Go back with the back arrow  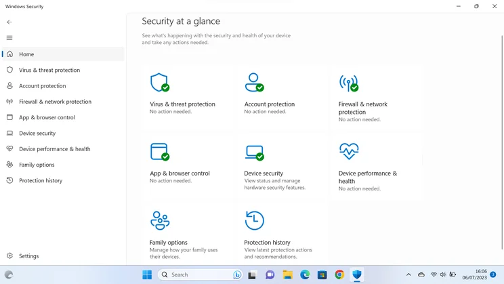click(x=9, y=22)
